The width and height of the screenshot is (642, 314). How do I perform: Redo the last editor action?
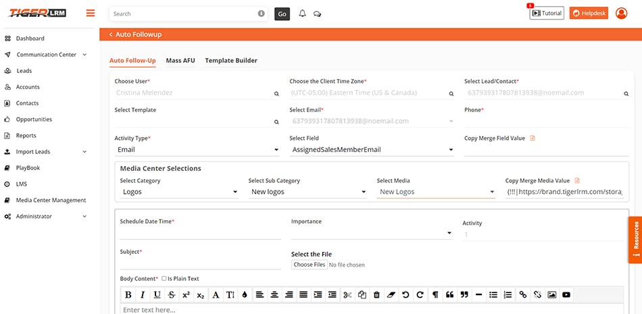point(420,294)
